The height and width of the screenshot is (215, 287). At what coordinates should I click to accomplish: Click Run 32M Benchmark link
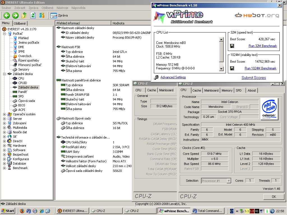click(x=263, y=46)
